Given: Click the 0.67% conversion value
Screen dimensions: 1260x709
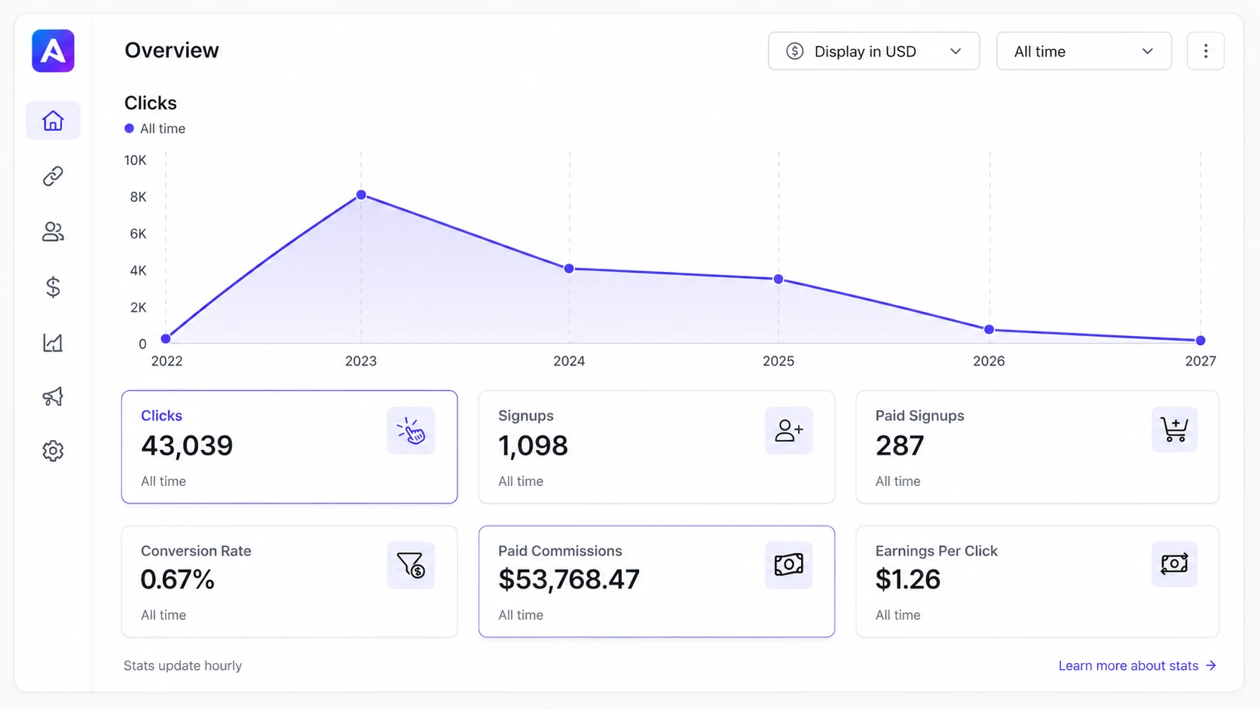Looking at the screenshot, I should tap(178, 579).
